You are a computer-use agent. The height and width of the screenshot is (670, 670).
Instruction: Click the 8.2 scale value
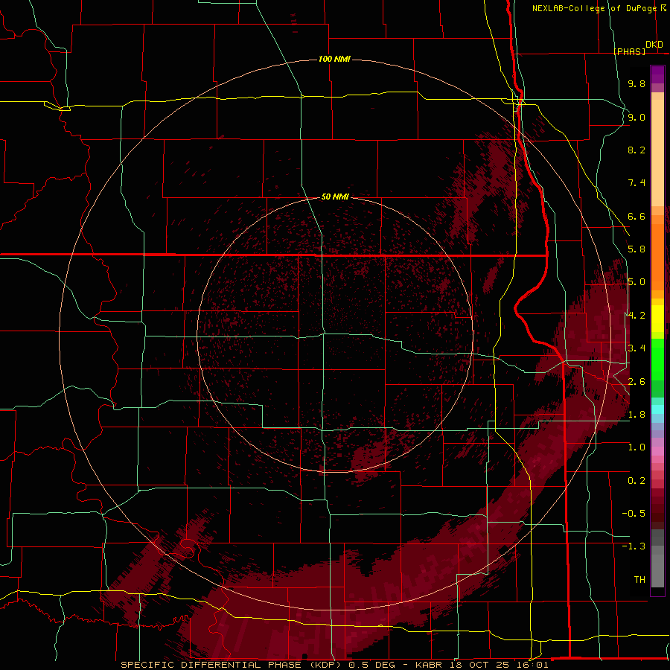(x=636, y=150)
